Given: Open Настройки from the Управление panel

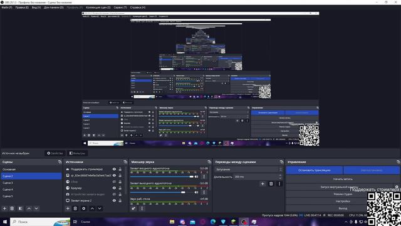Looking at the screenshot, I should click(343, 202).
